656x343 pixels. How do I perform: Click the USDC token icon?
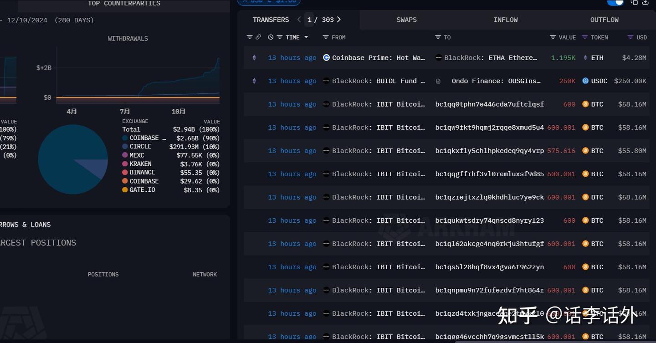[x=585, y=81]
